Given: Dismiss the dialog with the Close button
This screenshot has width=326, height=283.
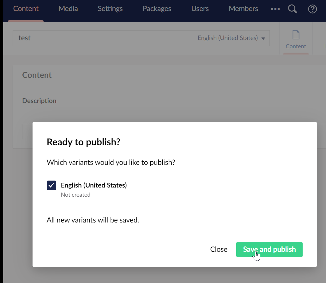Looking at the screenshot, I should click(219, 249).
